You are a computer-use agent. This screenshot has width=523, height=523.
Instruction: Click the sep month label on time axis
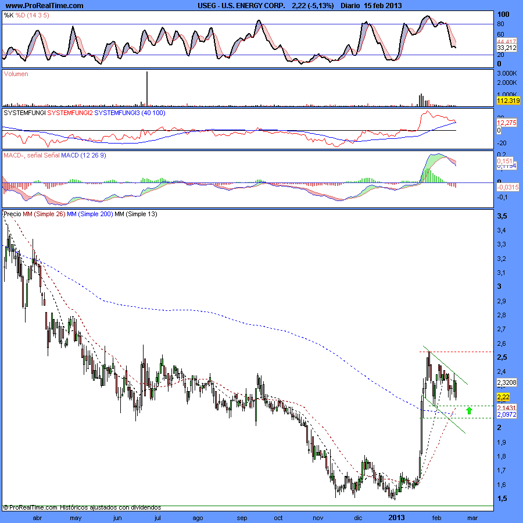[x=242, y=518]
